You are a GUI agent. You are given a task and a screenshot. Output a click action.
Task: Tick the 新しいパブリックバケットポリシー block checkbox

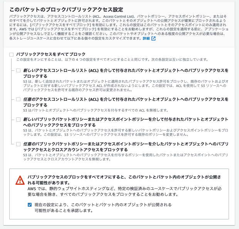(18, 119)
